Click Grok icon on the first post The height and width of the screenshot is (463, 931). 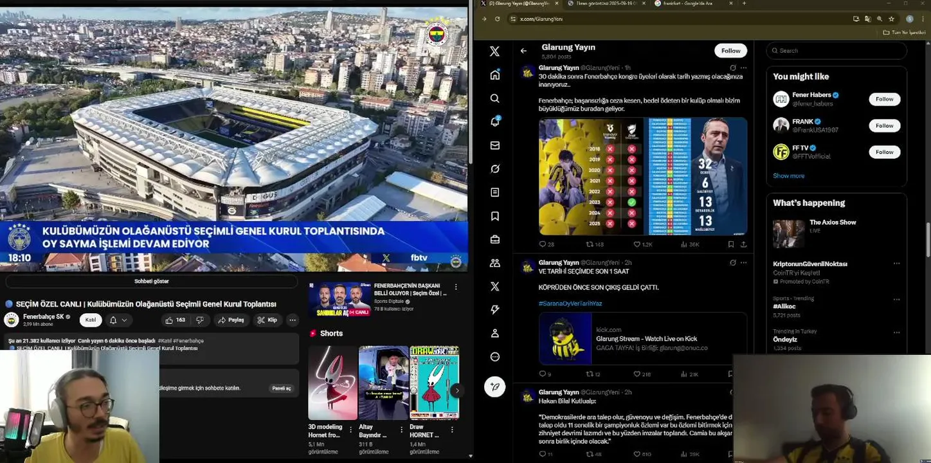(732, 68)
